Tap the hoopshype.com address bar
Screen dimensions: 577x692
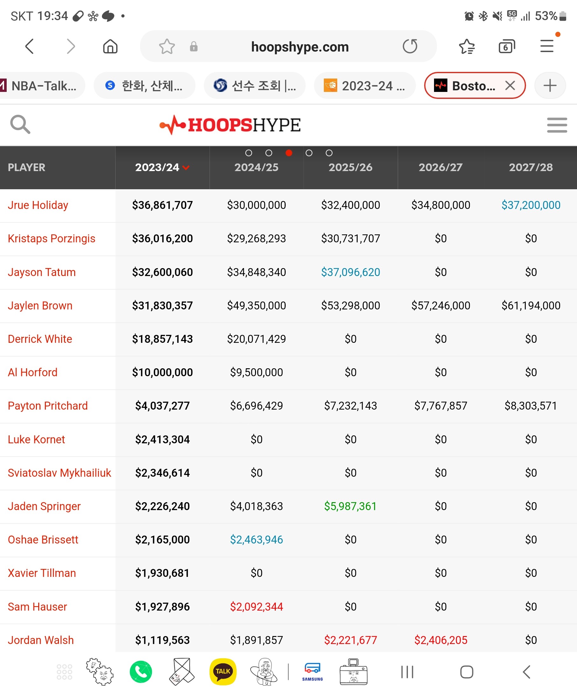[x=300, y=47]
